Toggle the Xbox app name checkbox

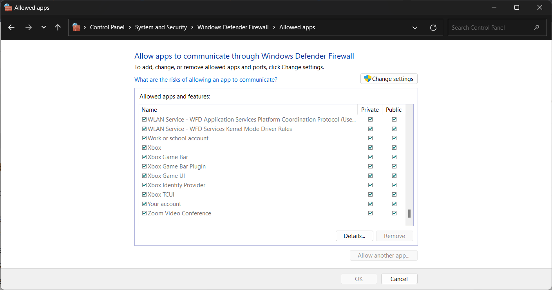pyautogui.click(x=144, y=148)
